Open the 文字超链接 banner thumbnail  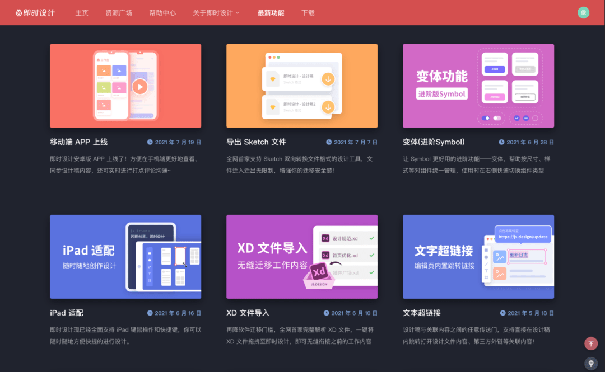[478, 257]
